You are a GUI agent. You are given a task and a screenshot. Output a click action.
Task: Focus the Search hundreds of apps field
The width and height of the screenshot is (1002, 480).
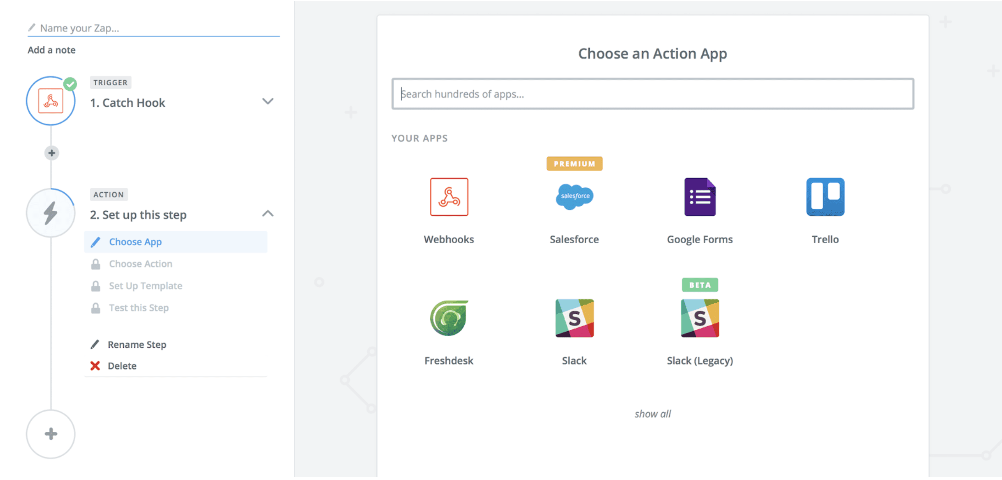653,94
